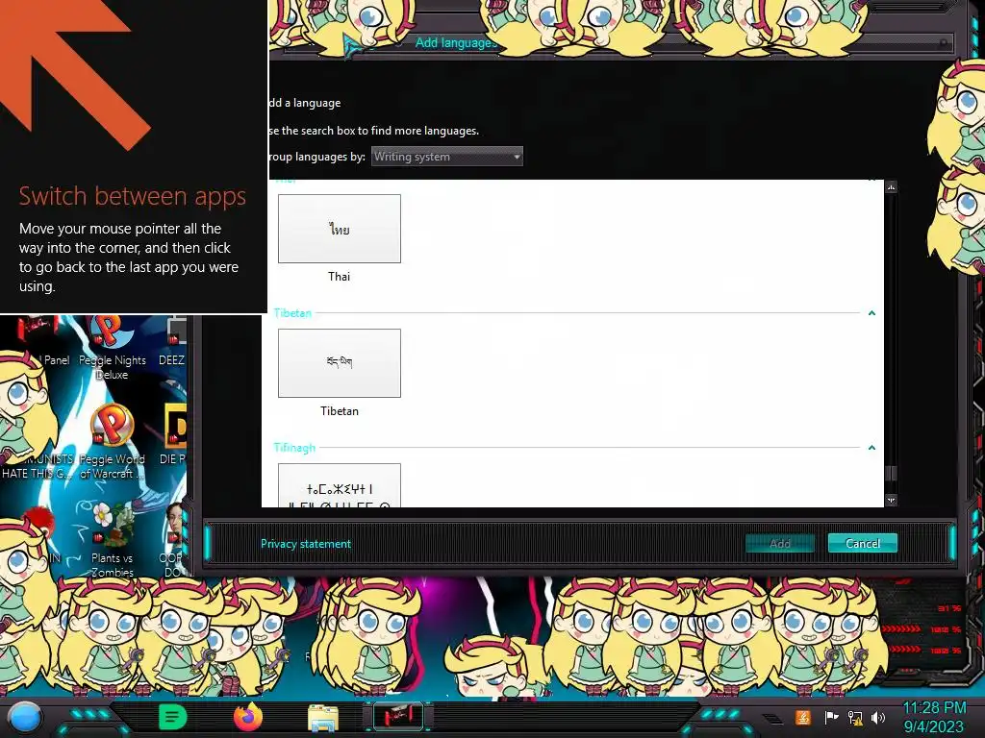Screen dimensions: 985x738
Task: Switch to the active Control Panel taskbar item
Action: tap(398, 717)
